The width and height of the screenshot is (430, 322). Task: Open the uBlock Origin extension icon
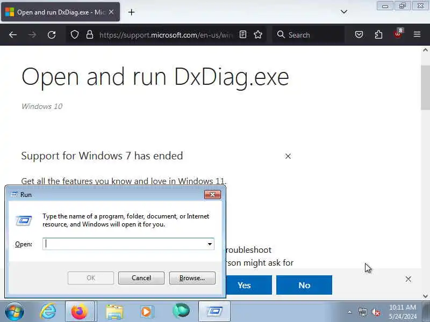pos(398,34)
